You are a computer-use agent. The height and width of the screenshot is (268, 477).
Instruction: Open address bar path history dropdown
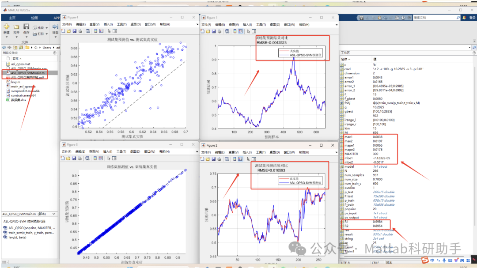(x=469, y=47)
